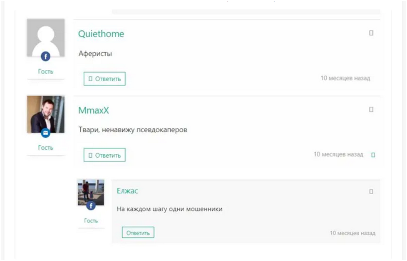Viewport: 407px width, 261px height.
Task: Open Елжас's avatar photo
Action: point(91,192)
